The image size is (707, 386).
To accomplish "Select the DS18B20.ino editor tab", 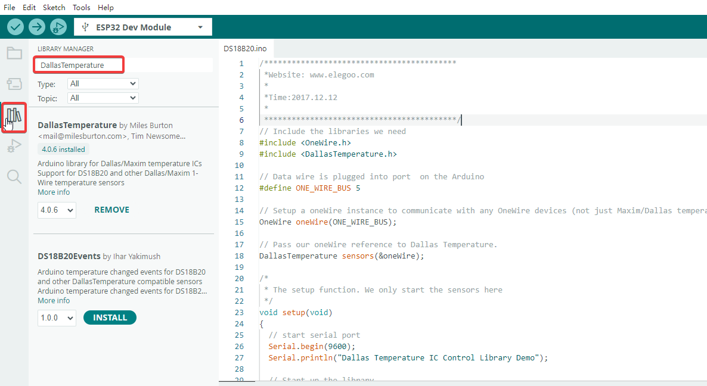I will click(x=245, y=49).
